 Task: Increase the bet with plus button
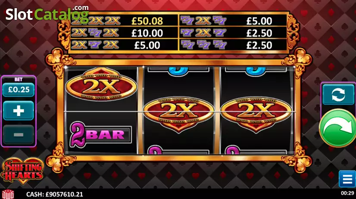[x=19, y=111]
